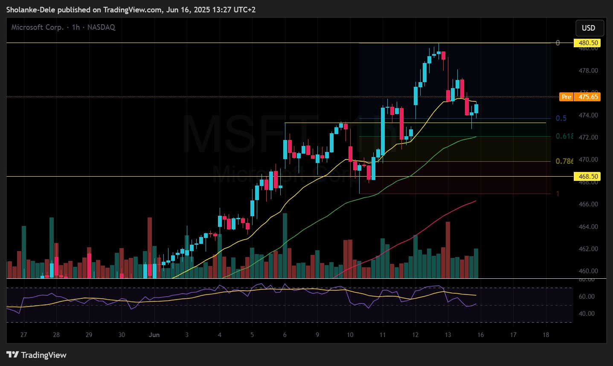Image resolution: width=613 pixels, height=366 pixels.
Task: Click date 3 on time axis
Action: point(187,335)
